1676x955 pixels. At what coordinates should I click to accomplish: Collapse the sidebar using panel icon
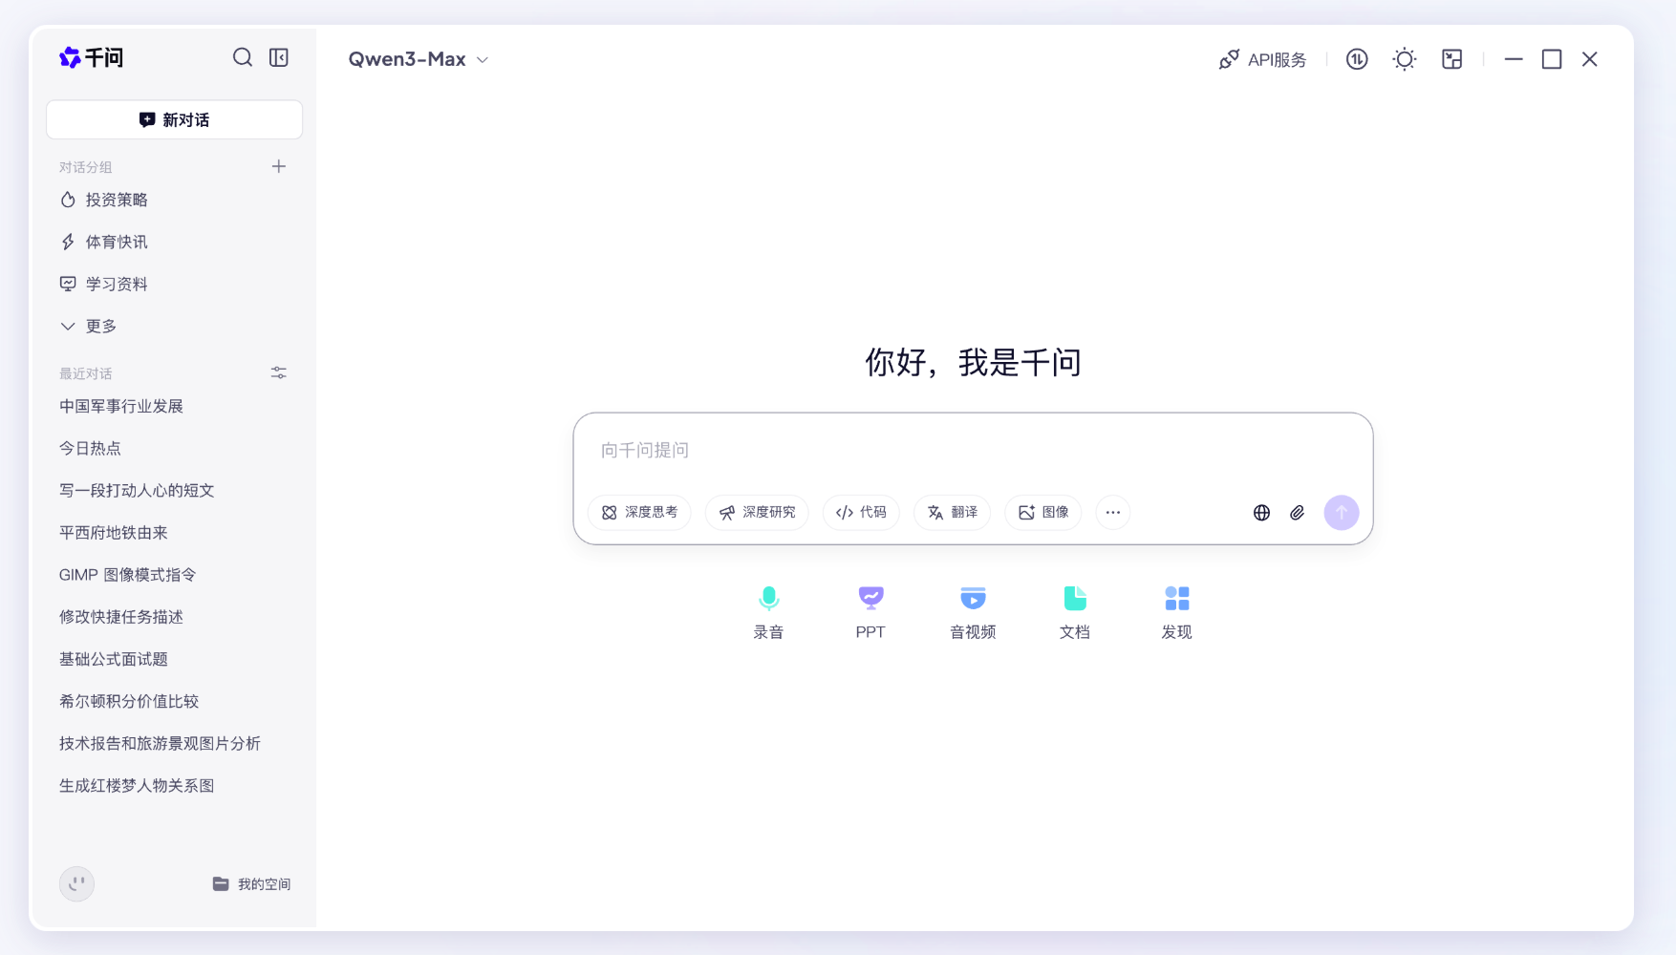pyautogui.click(x=279, y=58)
